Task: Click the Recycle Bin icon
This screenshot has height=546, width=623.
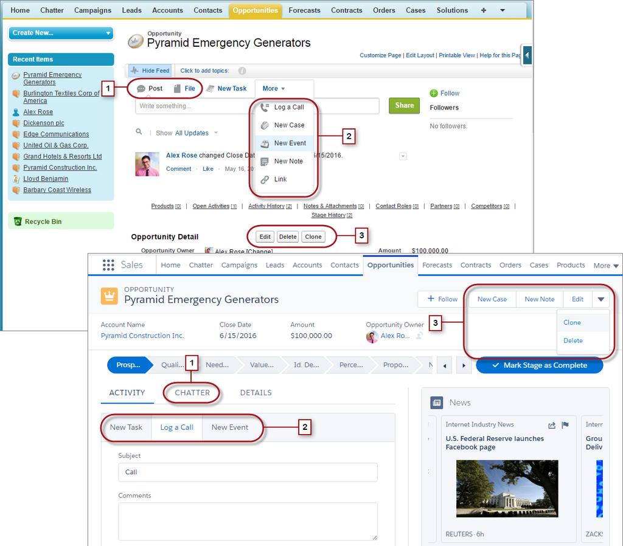Action: pos(18,221)
